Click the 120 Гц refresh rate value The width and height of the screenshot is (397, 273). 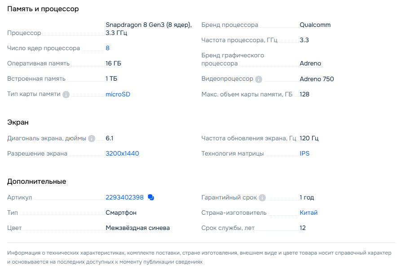[309, 138]
